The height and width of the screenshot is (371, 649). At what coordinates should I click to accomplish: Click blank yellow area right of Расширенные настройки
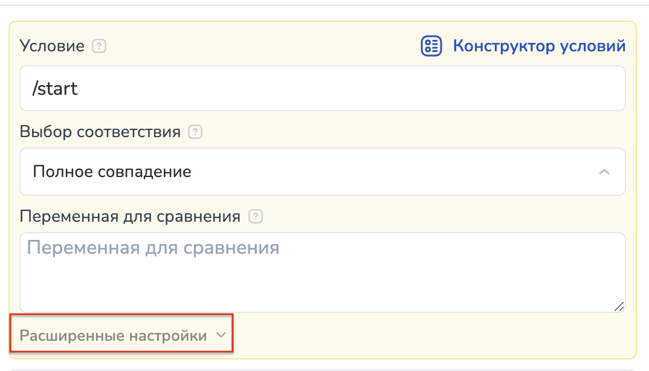pyautogui.click(x=423, y=336)
